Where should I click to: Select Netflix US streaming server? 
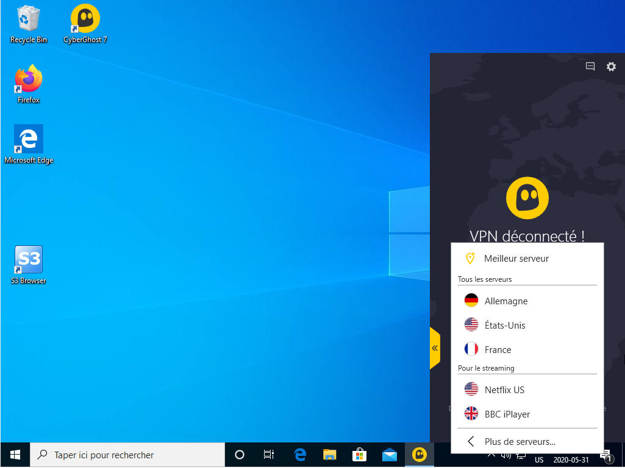pyautogui.click(x=504, y=390)
